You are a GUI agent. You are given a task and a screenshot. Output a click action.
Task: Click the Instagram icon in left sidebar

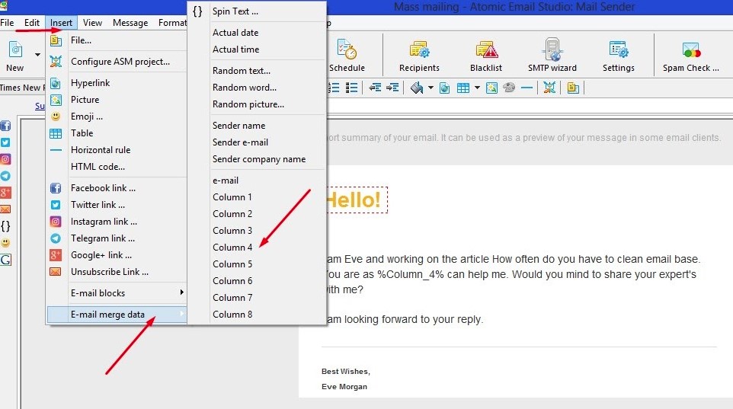tap(5, 159)
